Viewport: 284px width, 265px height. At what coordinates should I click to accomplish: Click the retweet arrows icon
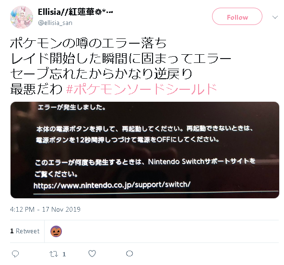pos(54,254)
